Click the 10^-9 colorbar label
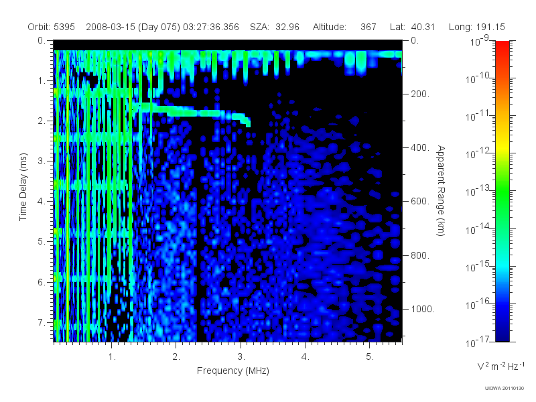The height and width of the screenshot is (402, 536). click(479, 41)
